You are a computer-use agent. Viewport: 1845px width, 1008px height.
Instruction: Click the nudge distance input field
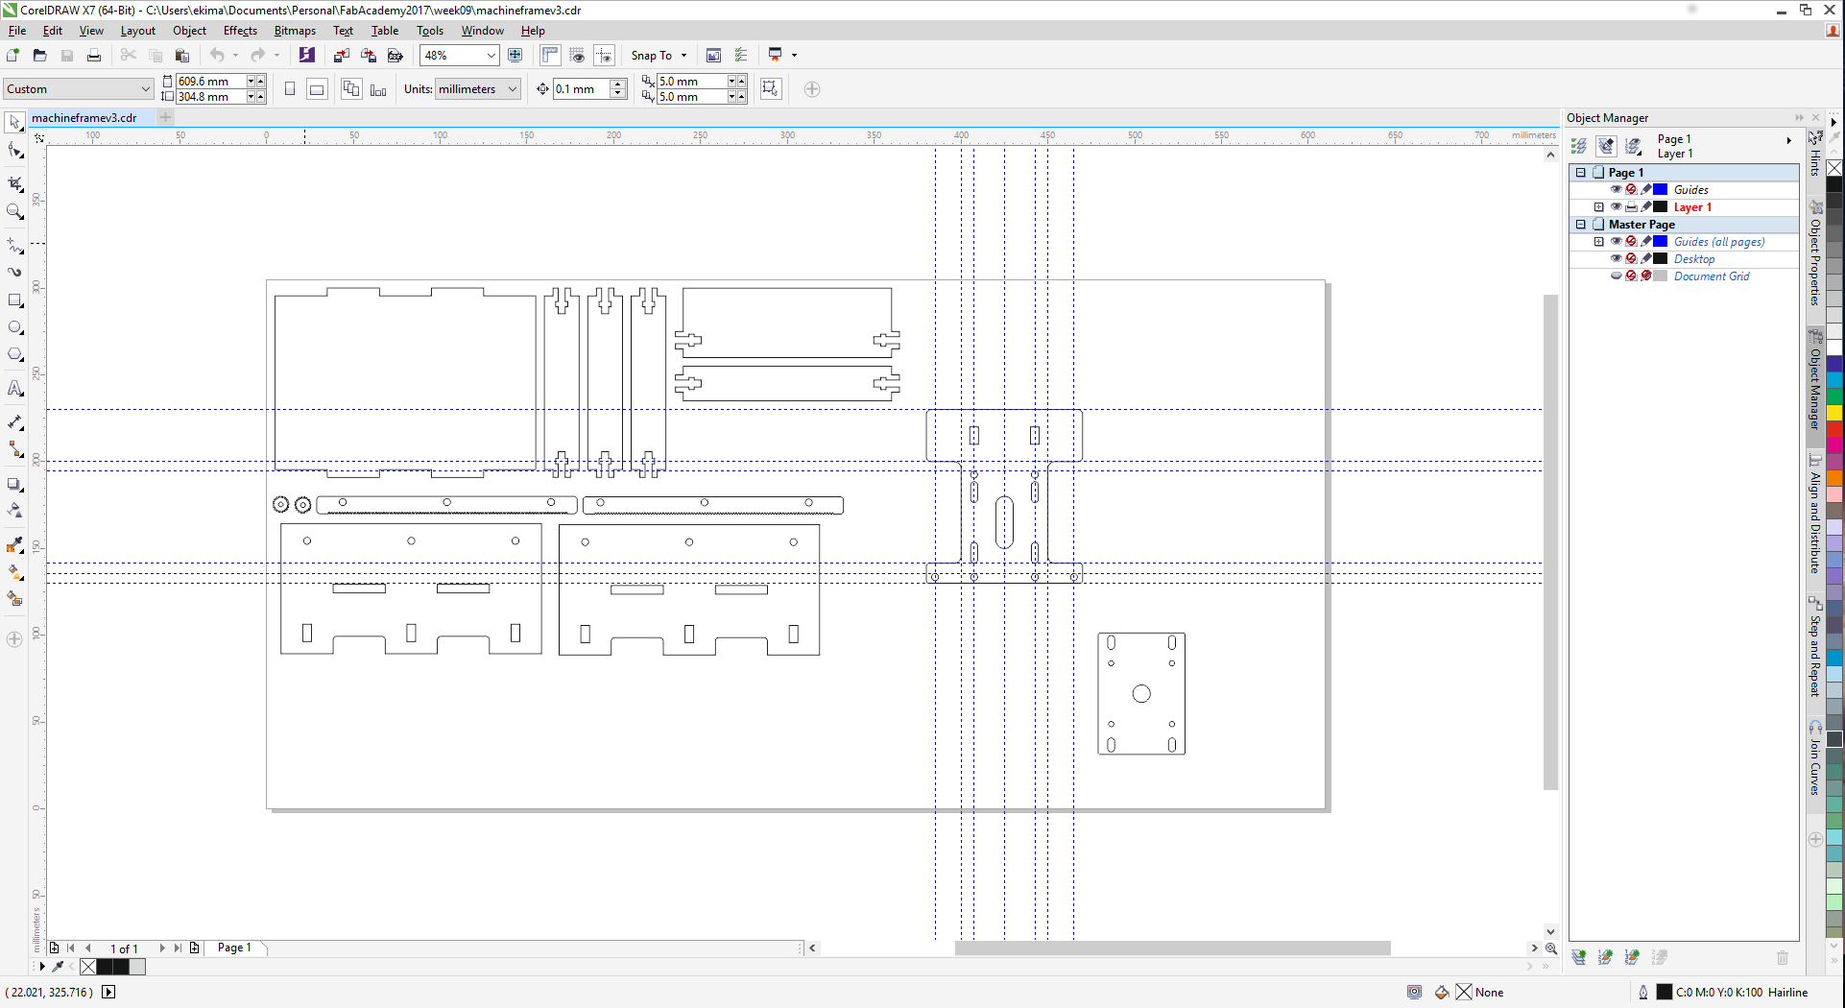click(582, 89)
